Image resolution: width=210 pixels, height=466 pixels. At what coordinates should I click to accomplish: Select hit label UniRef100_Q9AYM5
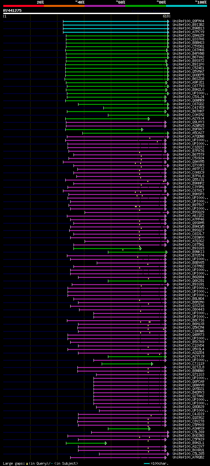188,162
